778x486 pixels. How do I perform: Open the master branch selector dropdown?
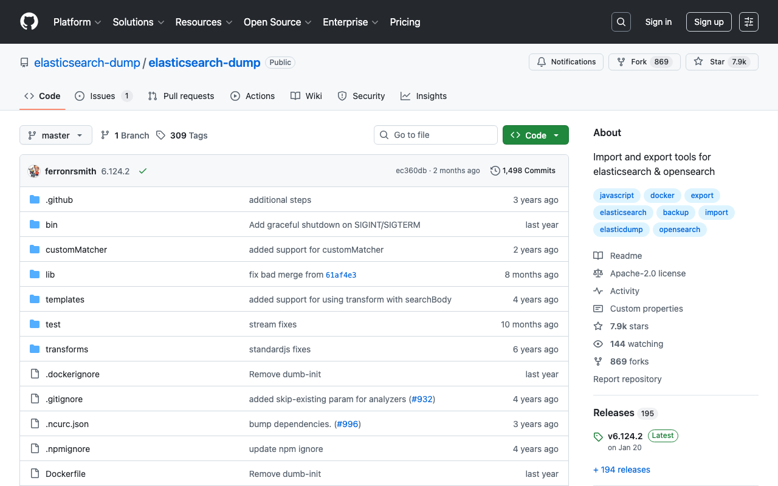(x=55, y=135)
